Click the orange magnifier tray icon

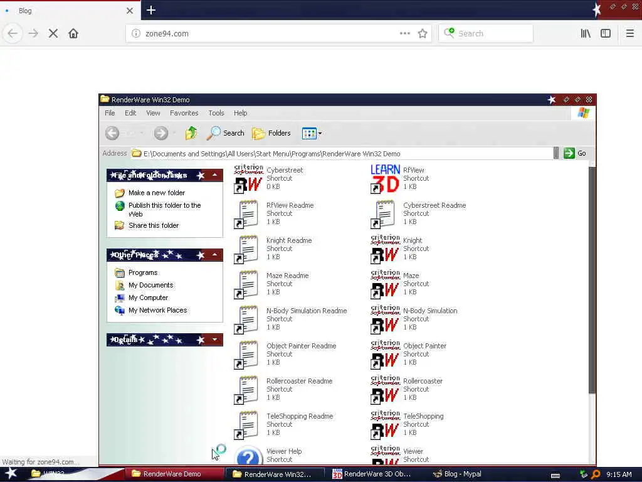click(x=596, y=474)
